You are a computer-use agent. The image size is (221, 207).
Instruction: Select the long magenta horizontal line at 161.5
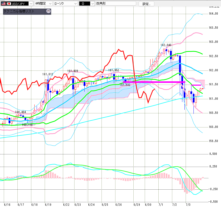[154, 82]
